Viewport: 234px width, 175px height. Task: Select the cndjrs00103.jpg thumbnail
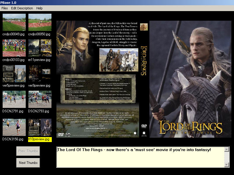(x=14, y=48)
